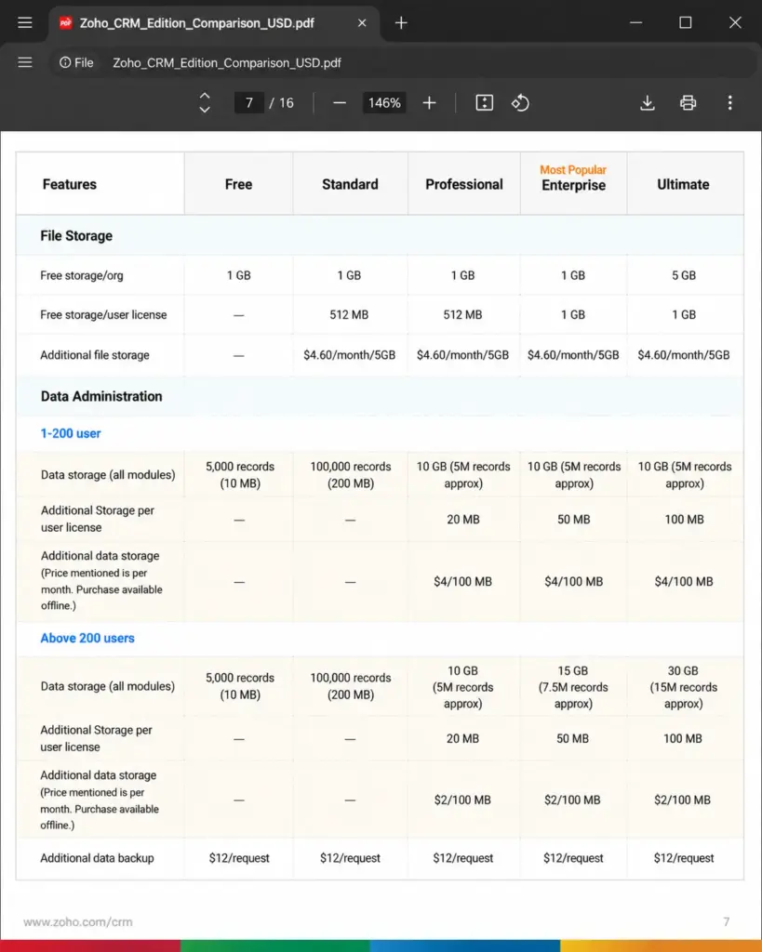This screenshot has width=762, height=952.
Task: Click the 15 GB (7.5M records approx) cell
Action: click(573, 687)
